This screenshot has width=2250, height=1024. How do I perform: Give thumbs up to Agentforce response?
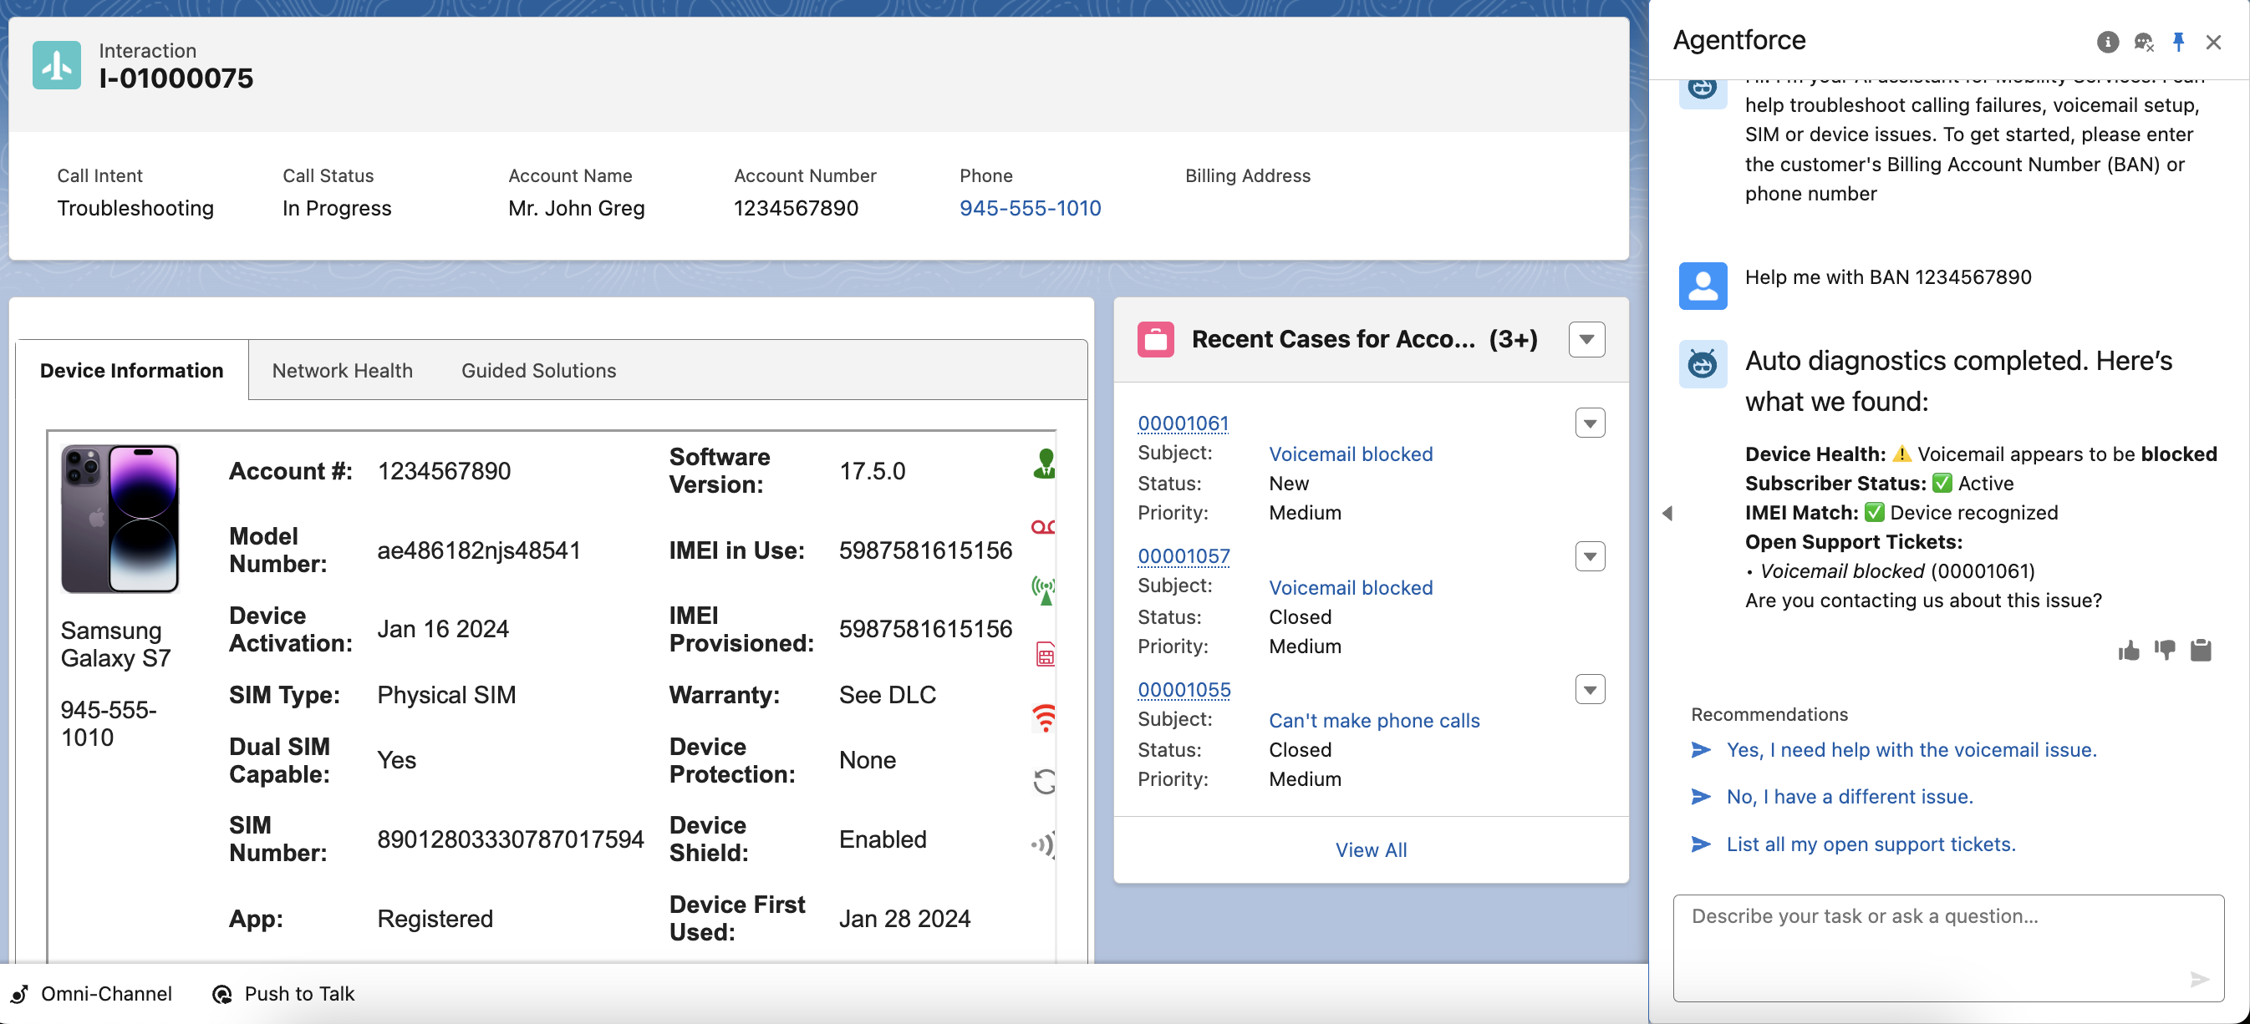(x=2129, y=651)
